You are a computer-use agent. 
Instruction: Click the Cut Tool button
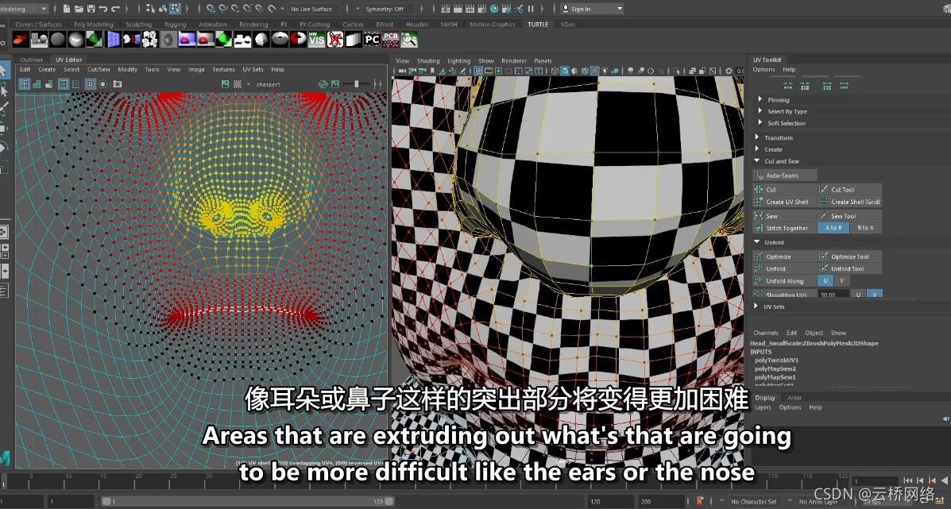click(x=850, y=189)
